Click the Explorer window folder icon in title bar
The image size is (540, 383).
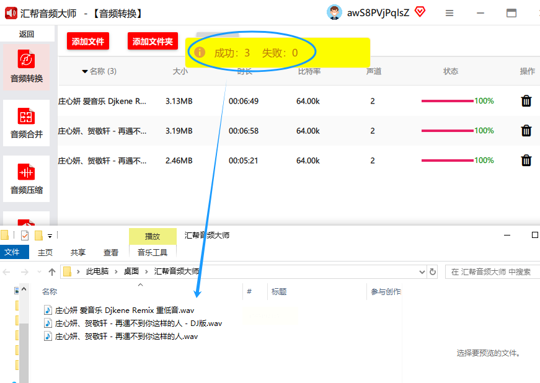(x=4, y=236)
